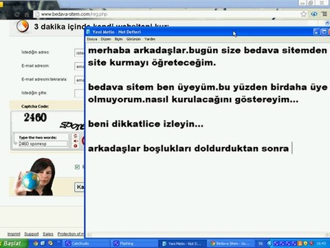Click the Başlat start button
This screenshot has width=330, height=248.
coord(14,243)
